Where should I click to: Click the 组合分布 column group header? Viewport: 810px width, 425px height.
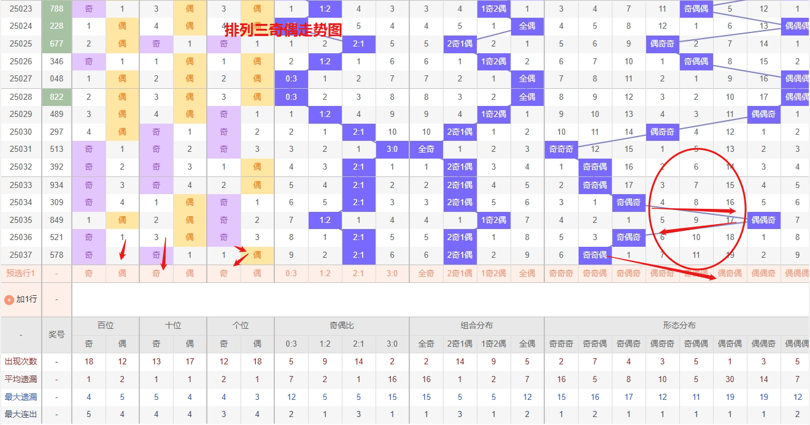point(477,326)
